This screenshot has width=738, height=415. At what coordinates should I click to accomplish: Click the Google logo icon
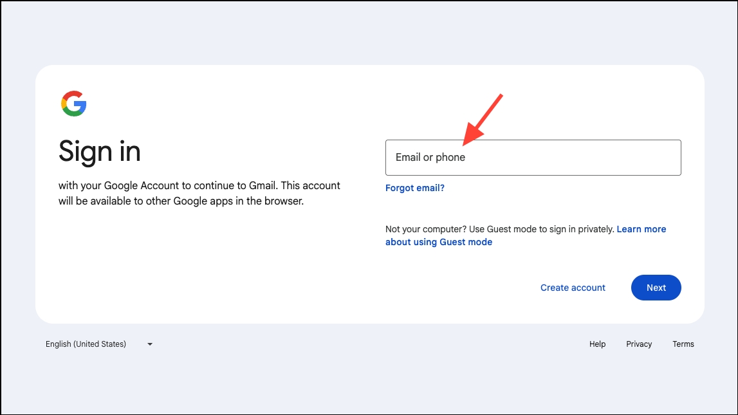(74, 104)
